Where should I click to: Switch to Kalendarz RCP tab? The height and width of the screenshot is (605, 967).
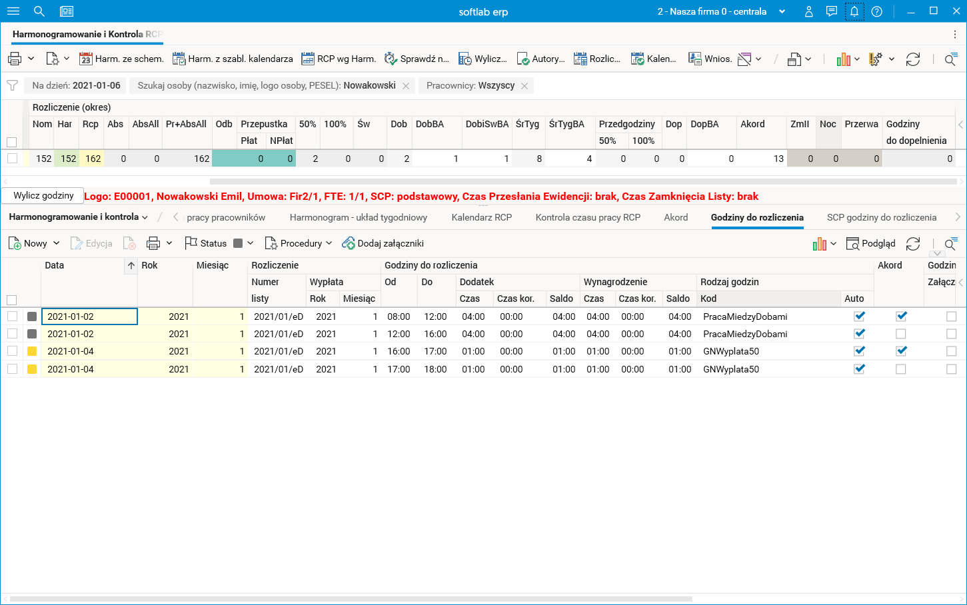pyautogui.click(x=481, y=217)
